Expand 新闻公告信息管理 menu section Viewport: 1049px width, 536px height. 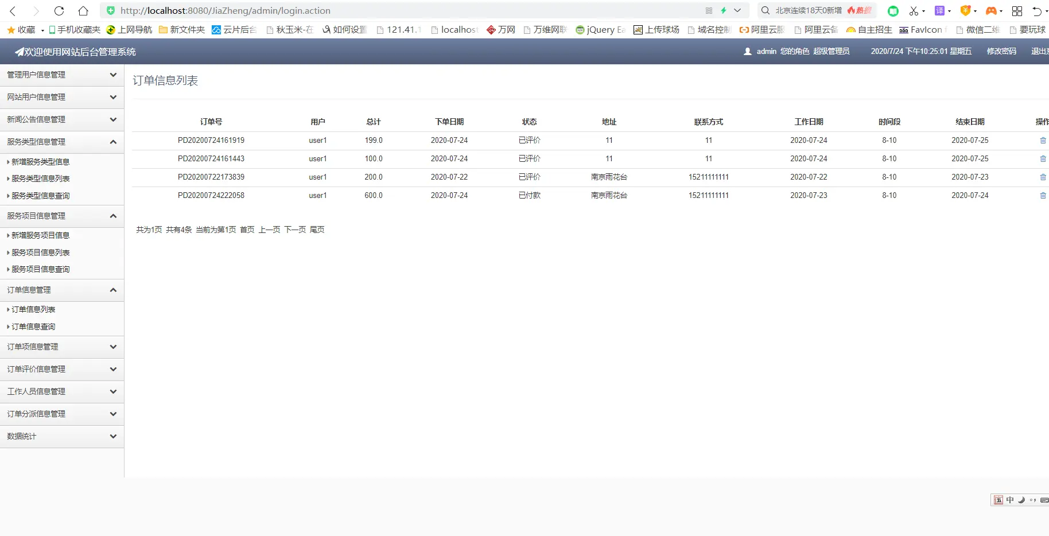pyautogui.click(x=62, y=120)
